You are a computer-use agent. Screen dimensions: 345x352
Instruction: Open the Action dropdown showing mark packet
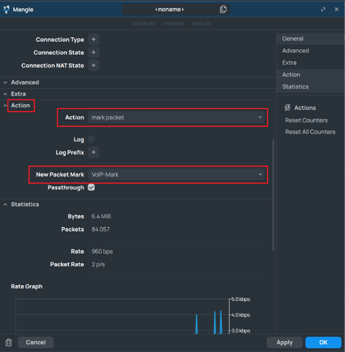176,117
